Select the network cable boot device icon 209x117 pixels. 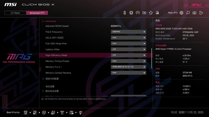[81, 113]
